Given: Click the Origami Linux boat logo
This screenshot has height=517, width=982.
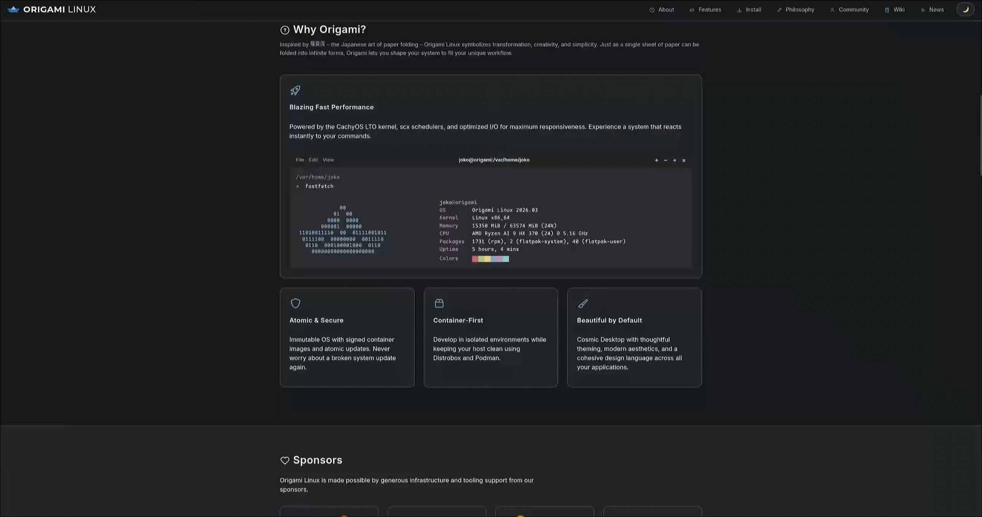Looking at the screenshot, I should pos(13,9).
